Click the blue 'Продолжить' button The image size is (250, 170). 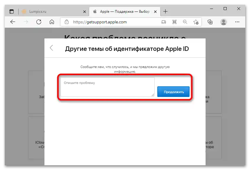click(x=173, y=92)
